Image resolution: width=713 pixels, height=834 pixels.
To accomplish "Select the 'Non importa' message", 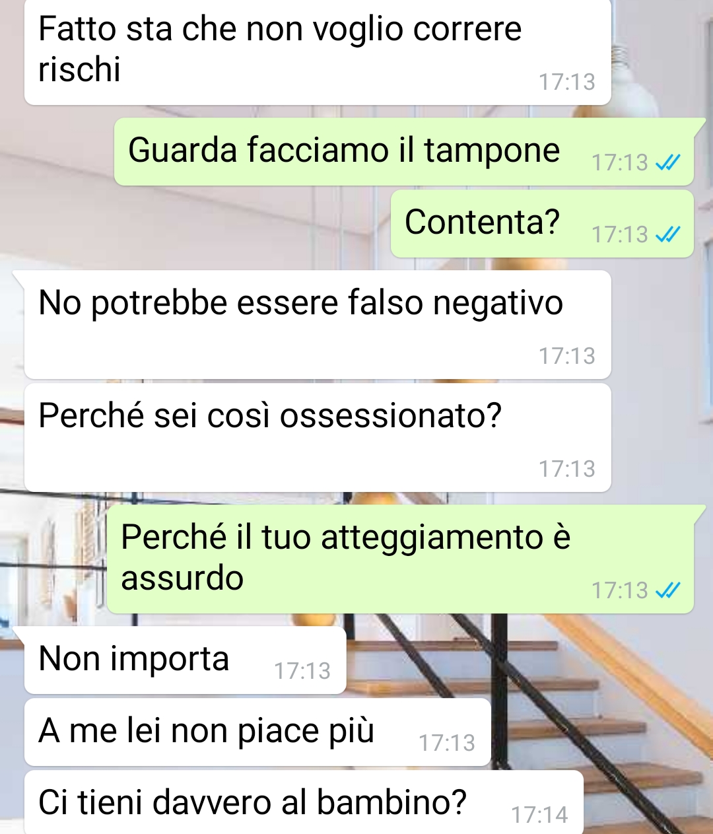I will (x=185, y=660).
